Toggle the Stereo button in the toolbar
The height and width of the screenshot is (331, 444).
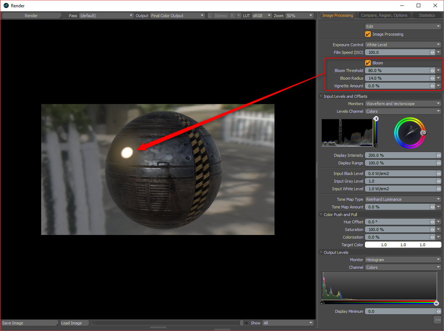pyautogui.click(x=221, y=16)
